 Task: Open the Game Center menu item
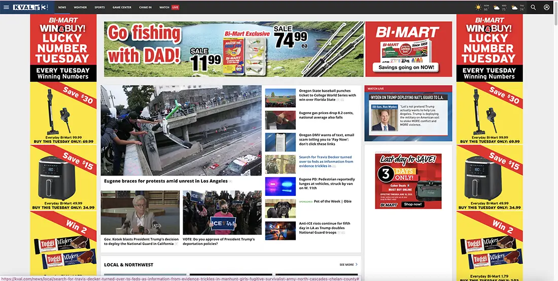pyautogui.click(x=122, y=7)
